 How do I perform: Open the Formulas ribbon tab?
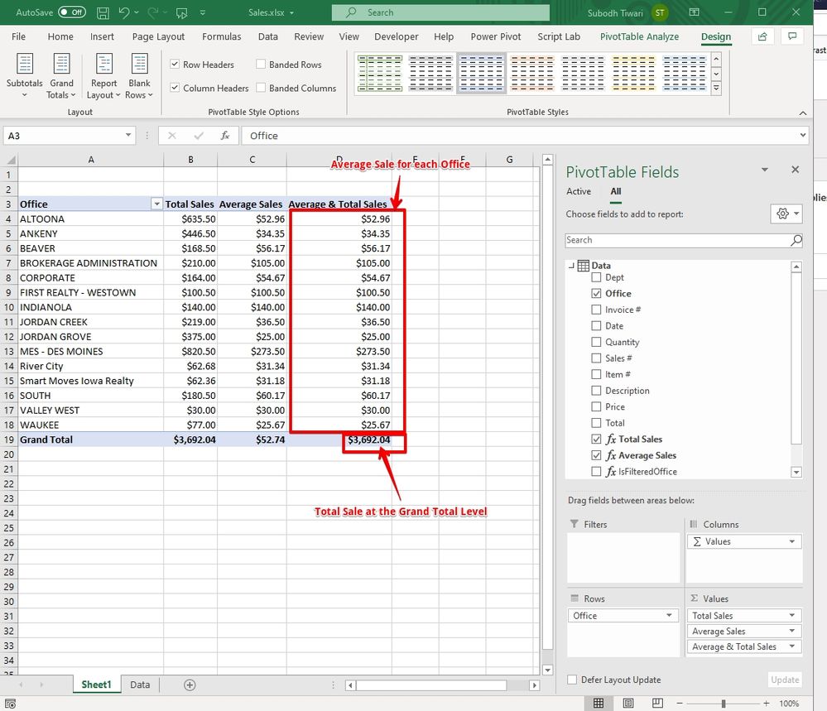(222, 36)
